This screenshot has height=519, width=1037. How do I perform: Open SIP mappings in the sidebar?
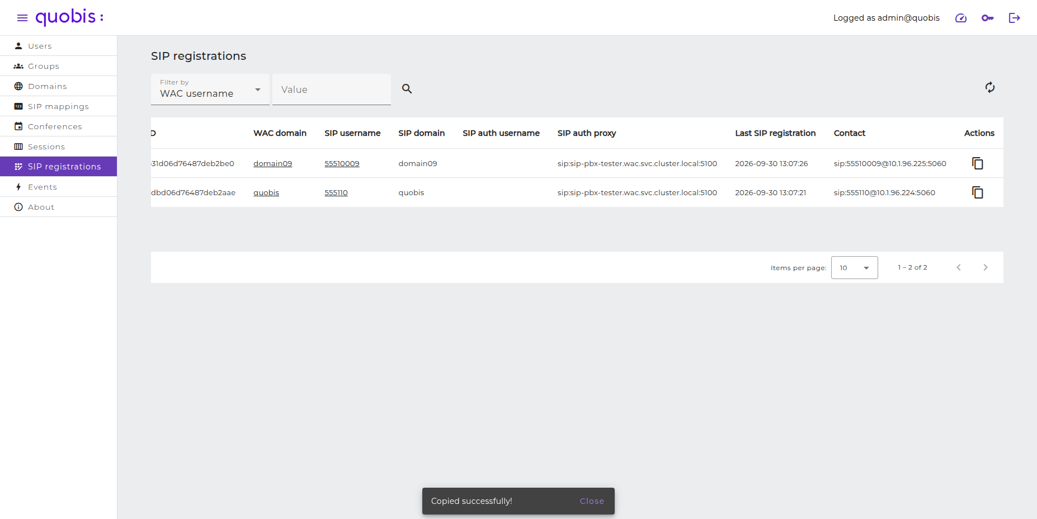pos(59,106)
